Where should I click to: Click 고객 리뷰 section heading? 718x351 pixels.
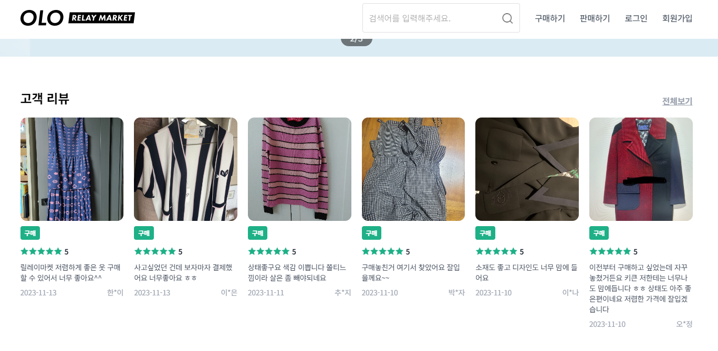(45, 98)
